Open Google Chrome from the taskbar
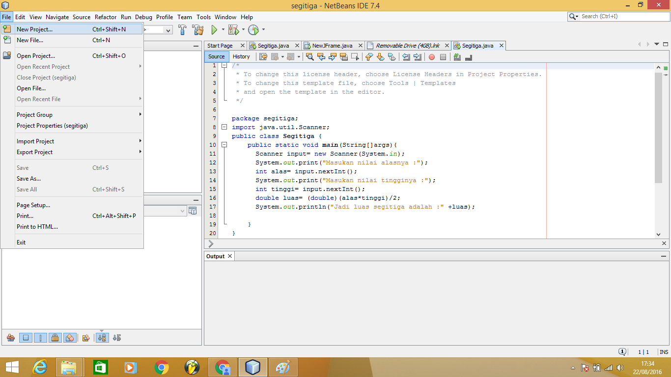The width and height of the screenshot is (671, 377). (162, 367)
